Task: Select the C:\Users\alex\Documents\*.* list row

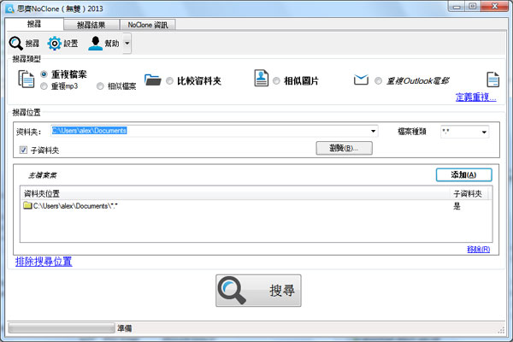Action: 256,206
